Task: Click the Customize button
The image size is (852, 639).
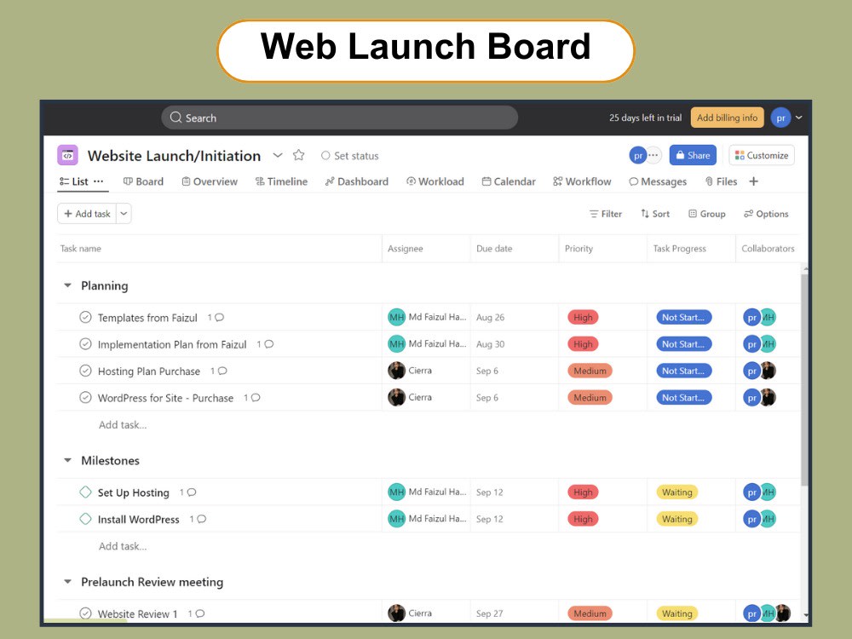Action: [x=761, y=155]
